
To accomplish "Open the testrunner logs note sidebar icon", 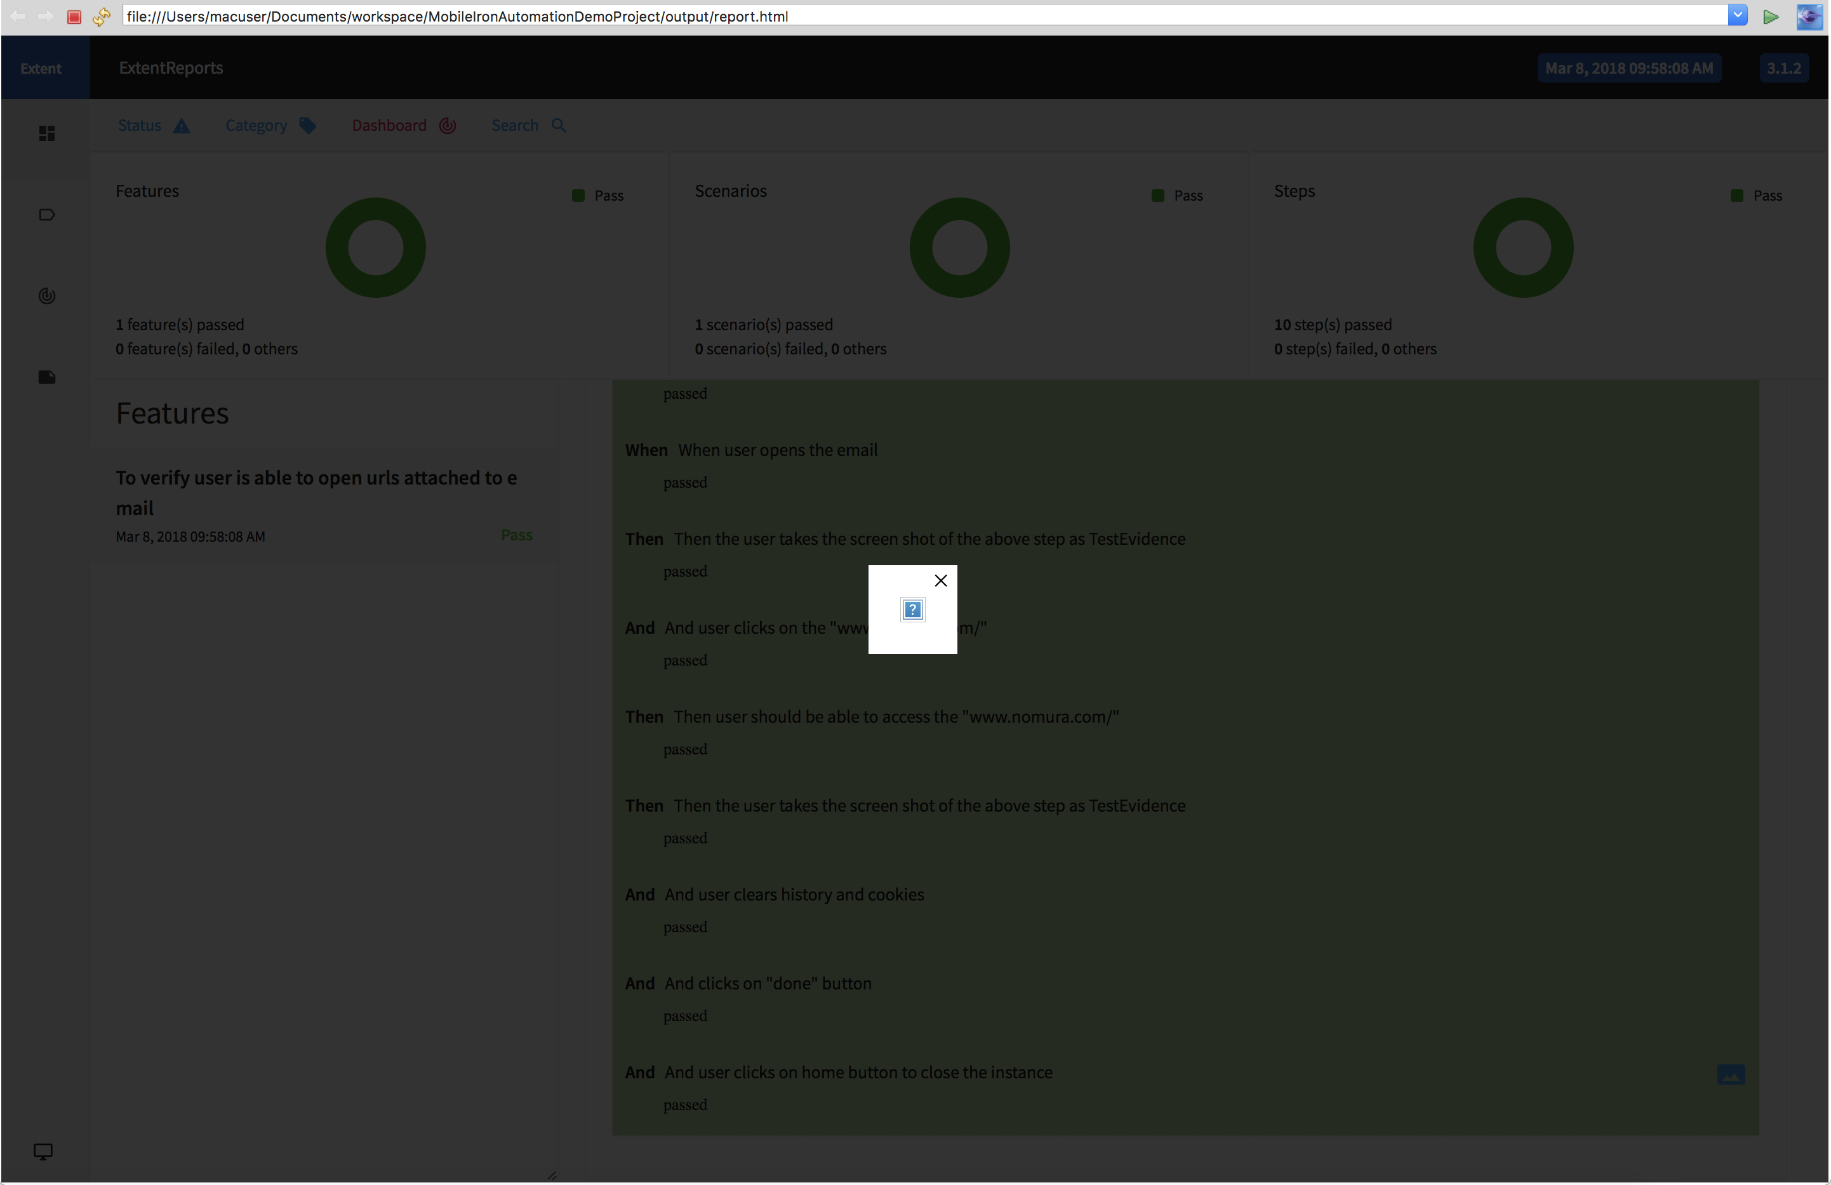I will pyautogui.click(x=47, y=377).
